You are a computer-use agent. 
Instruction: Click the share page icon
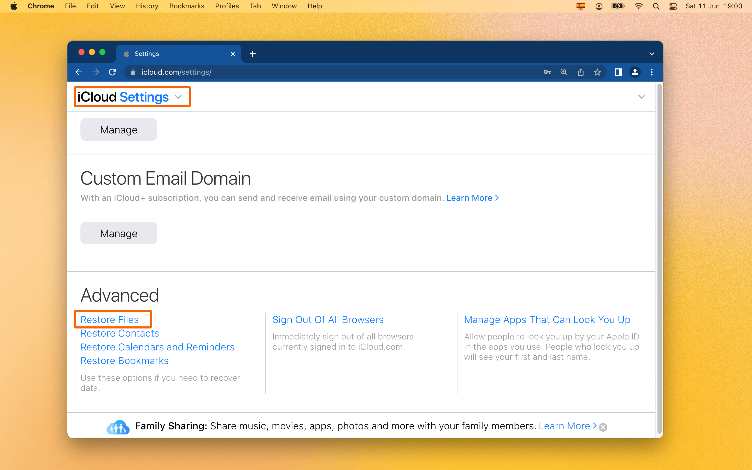click(x=580, y=72)
